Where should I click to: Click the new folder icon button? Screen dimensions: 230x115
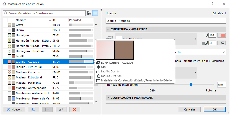point(47,109)
